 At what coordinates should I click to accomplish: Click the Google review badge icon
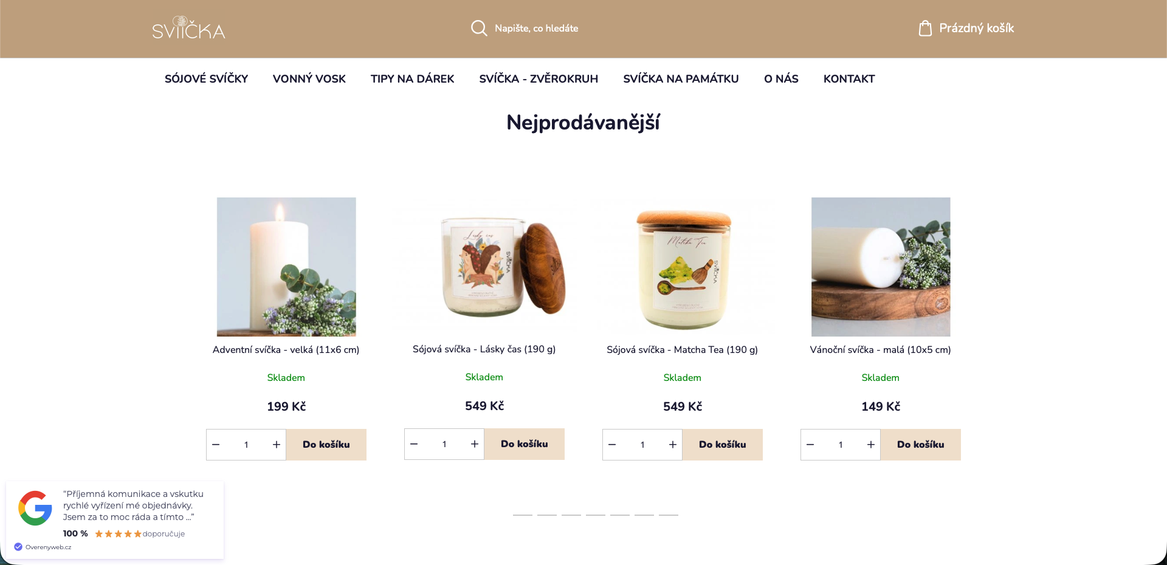coord(35,508)
